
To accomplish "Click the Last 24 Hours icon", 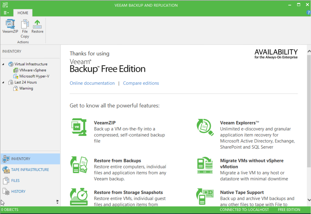I will (11, 82).
